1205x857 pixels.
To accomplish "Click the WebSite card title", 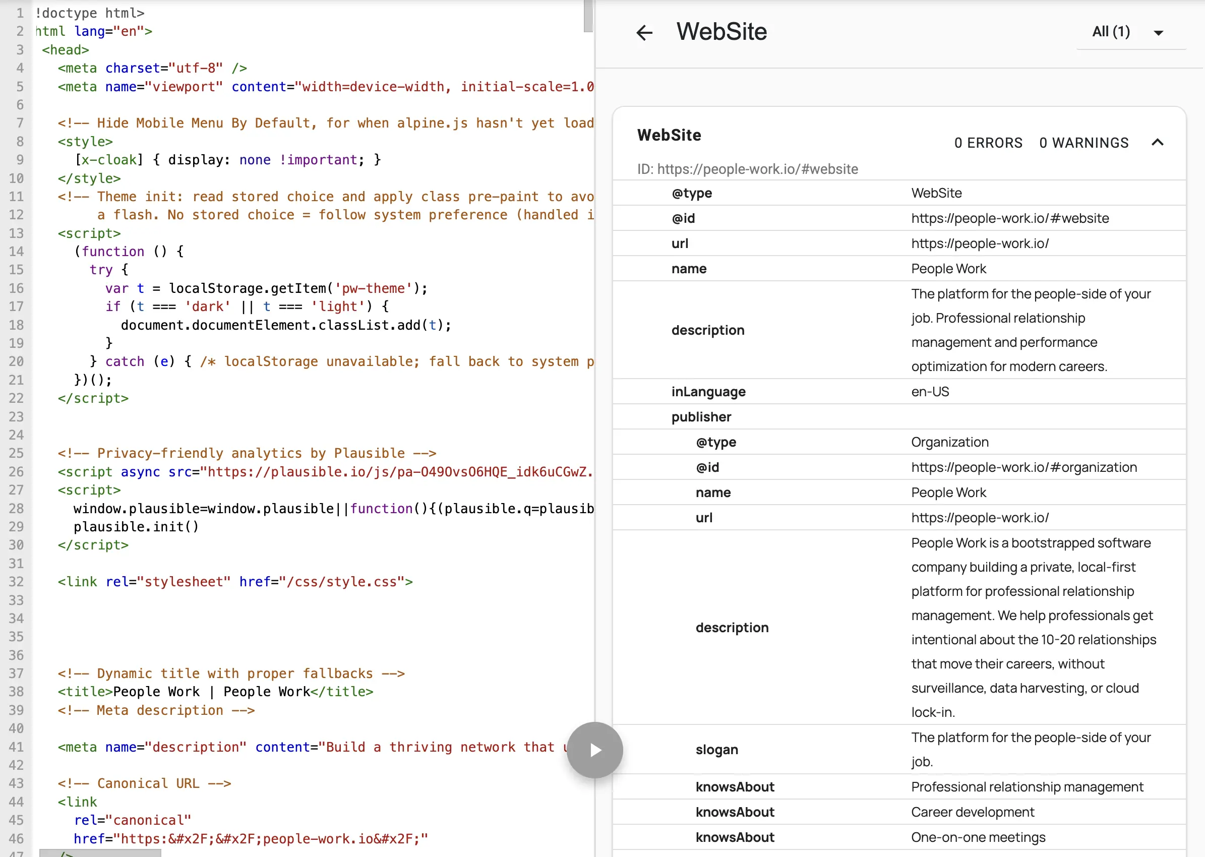I will [x=669, y=135].
